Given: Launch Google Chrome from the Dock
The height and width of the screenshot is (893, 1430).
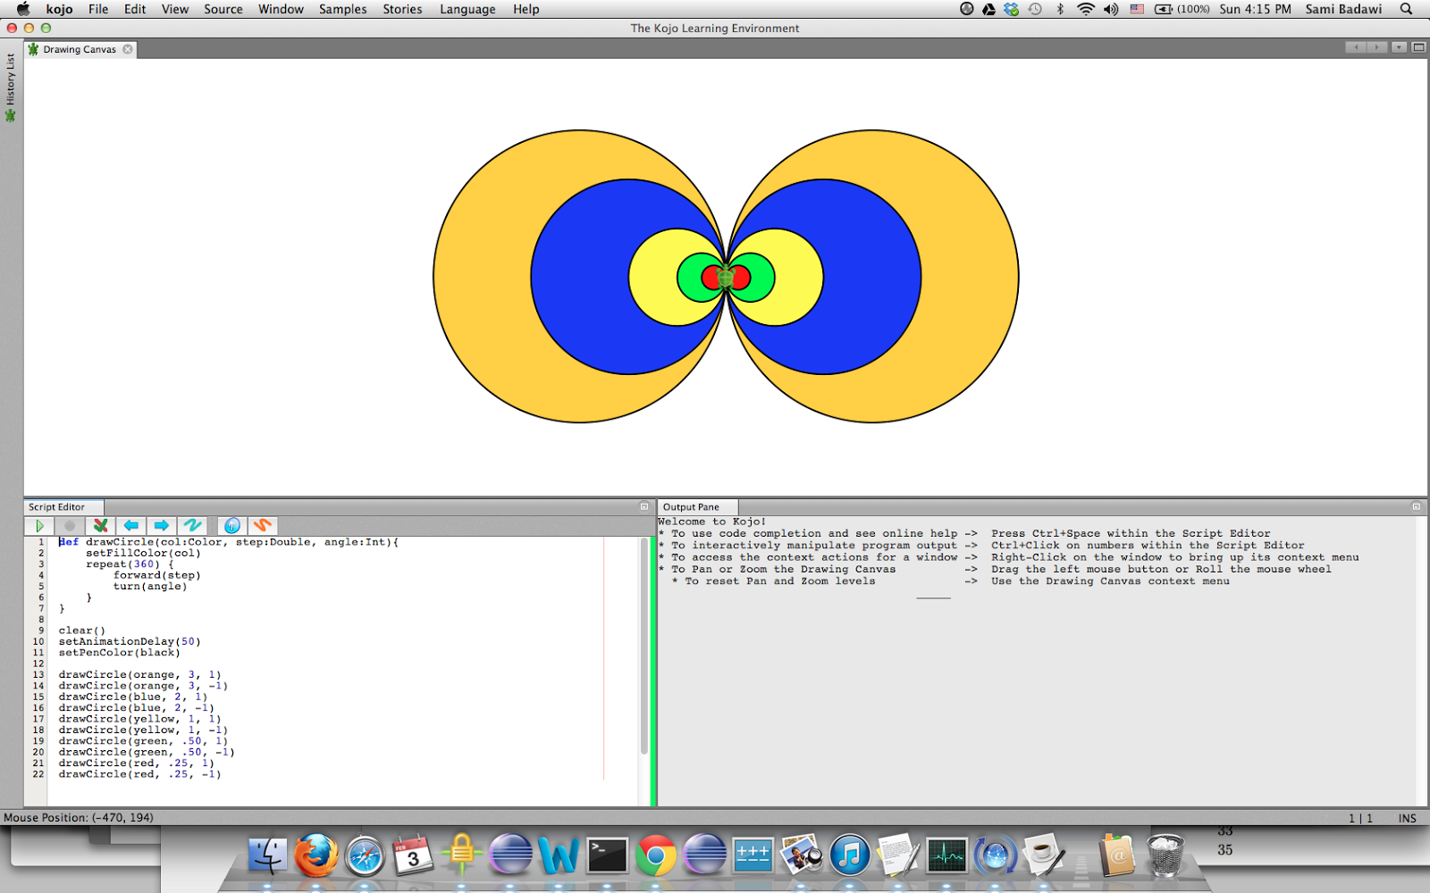Looking at the screenshot, I should 656,855.
